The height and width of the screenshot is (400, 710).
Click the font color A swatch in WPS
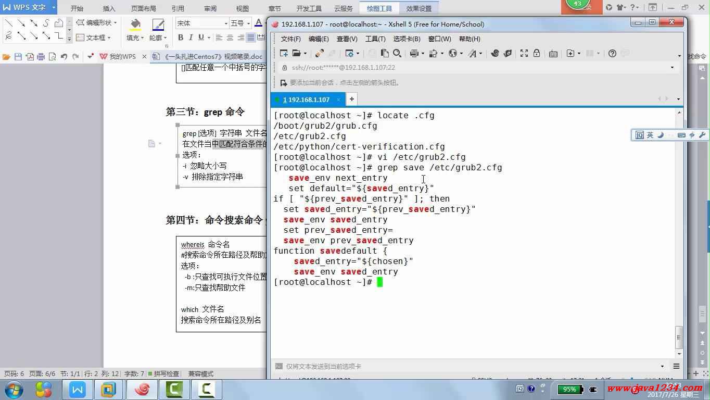coord(258,23)
